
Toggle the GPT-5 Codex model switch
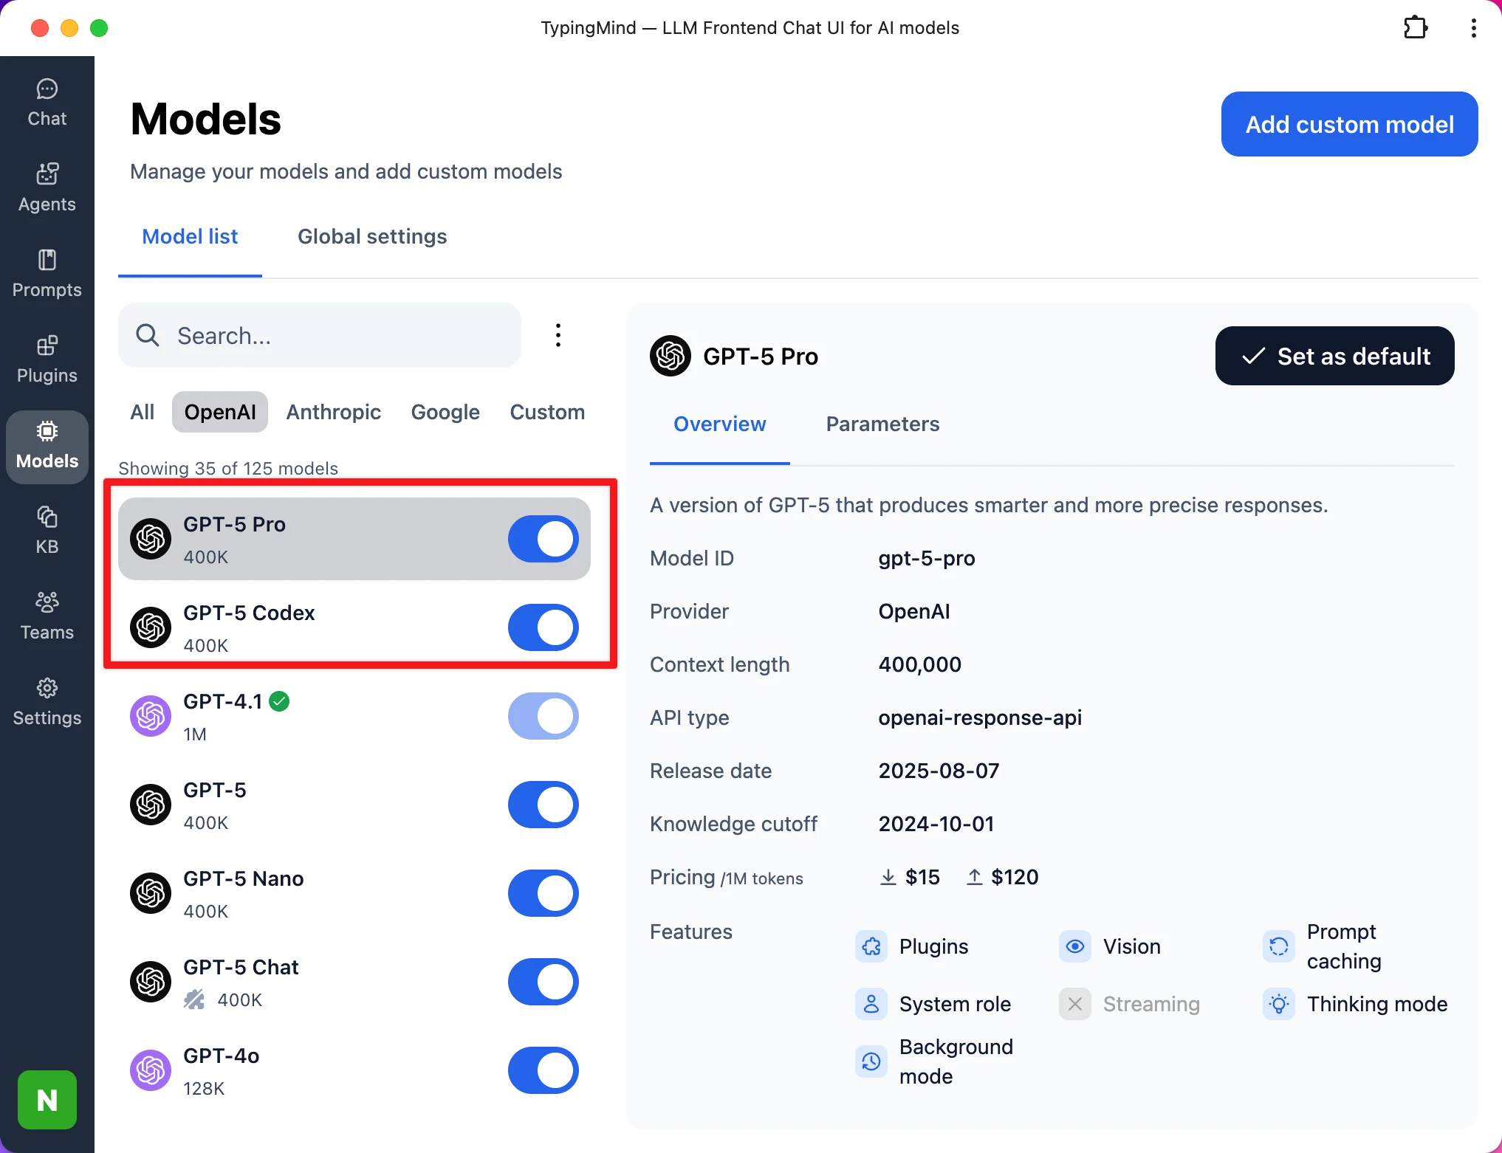pos(543,627)
